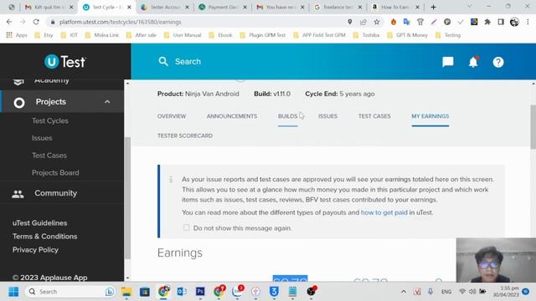Select the My Earnings tab
The image size is (536, 301).
point(430,116)
